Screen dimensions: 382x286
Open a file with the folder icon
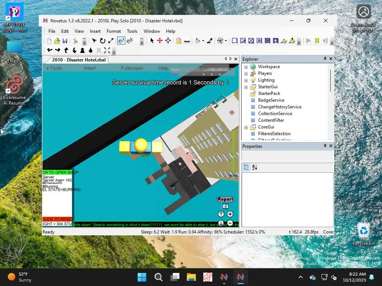tap(57, 41)
